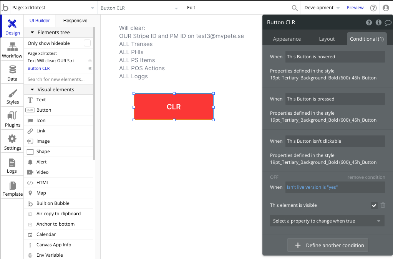The image size is (393, 259).
Task: Toggle visibility eye for Text Will clear
Action: pyautogui.click(x=90, y=61)
